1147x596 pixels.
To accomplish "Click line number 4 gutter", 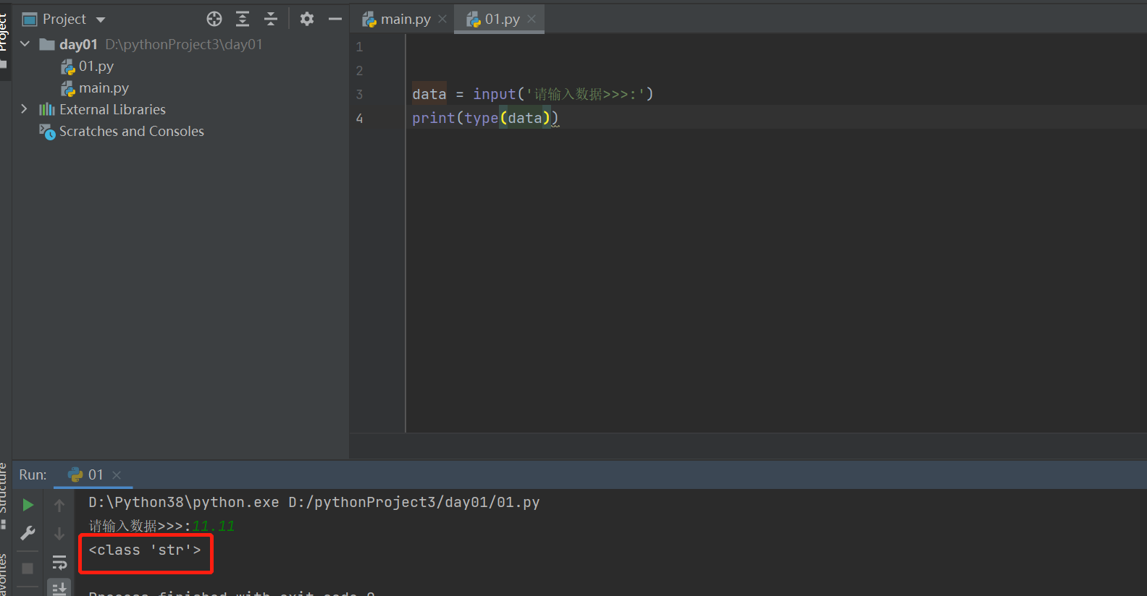I will pyautogui.click(x=359, y=119).
